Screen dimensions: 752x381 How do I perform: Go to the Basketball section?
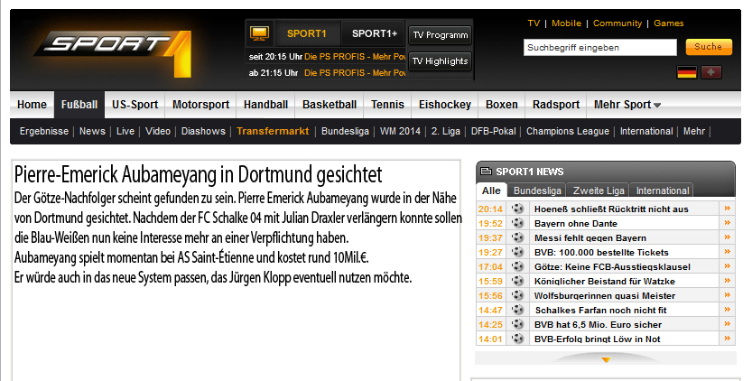point(330,105)
